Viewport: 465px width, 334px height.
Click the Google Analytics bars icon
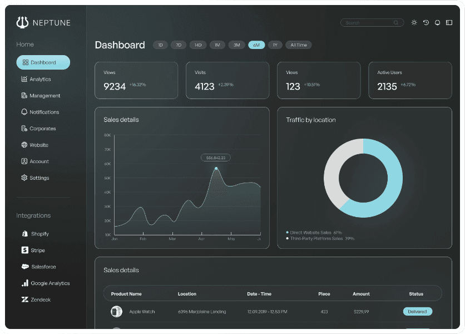(x=25, y=283)
